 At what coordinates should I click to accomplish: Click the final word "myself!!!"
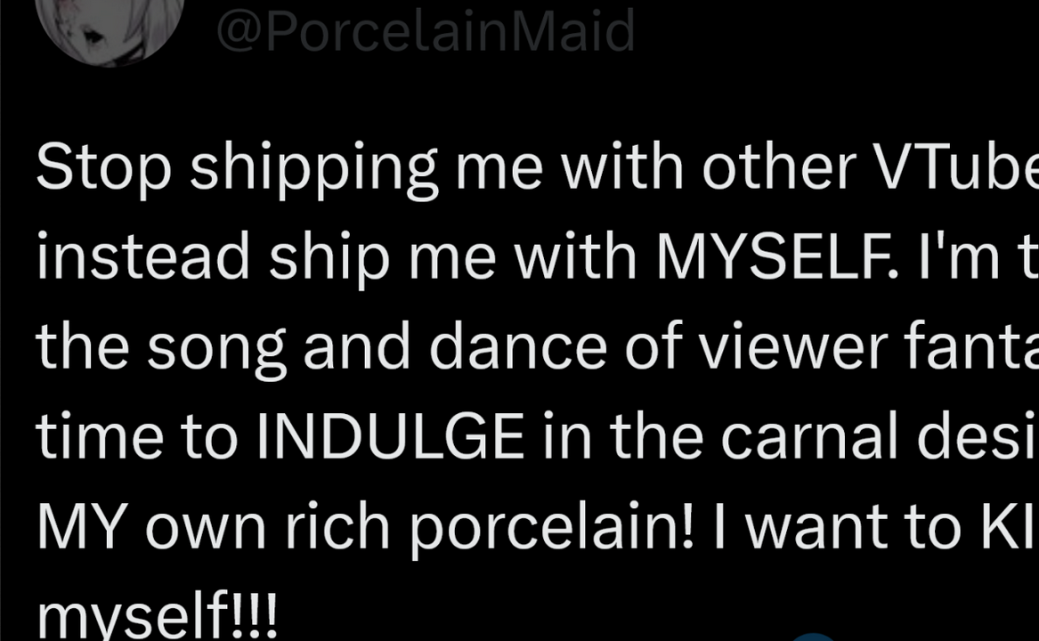(x=157, y=614)
